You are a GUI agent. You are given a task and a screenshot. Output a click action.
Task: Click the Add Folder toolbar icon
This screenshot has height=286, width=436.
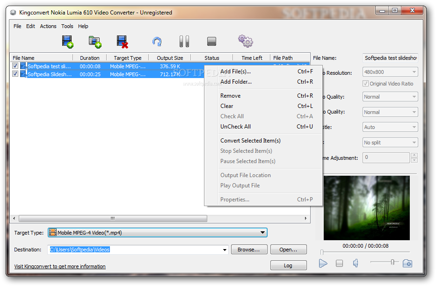pyautogui.click(x=95, y=42)
